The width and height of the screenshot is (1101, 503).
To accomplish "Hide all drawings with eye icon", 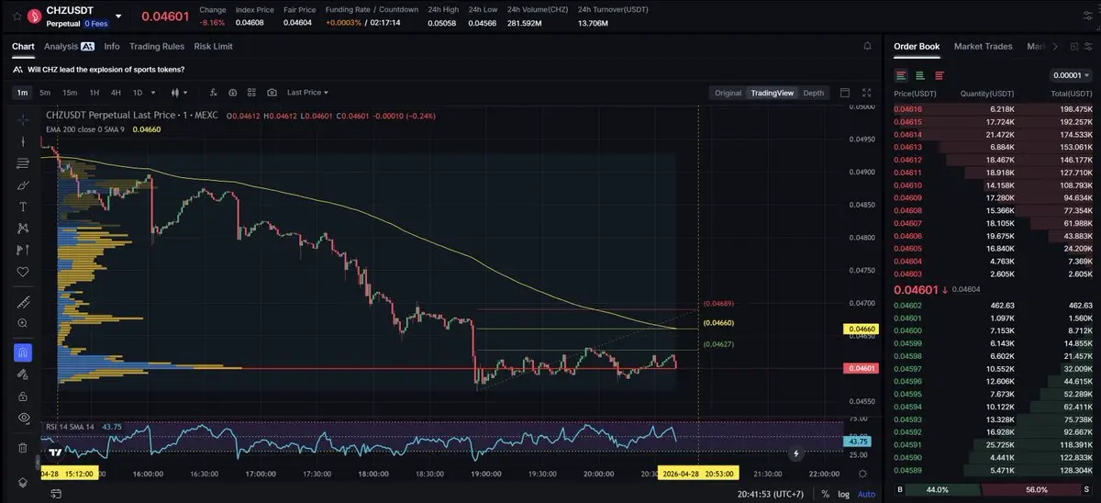I will (x=23, y=418).
